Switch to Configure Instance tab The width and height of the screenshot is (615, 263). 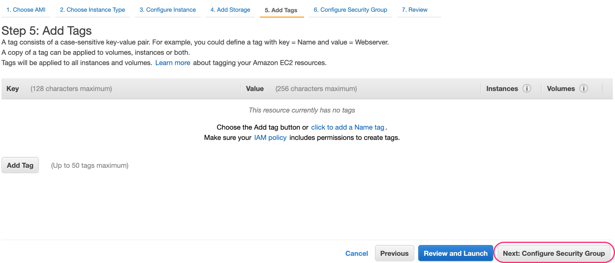168,10
